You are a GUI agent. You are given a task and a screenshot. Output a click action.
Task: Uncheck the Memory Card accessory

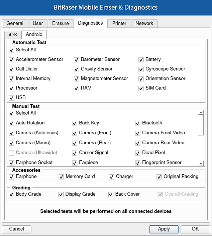click(x=61, y=177)
